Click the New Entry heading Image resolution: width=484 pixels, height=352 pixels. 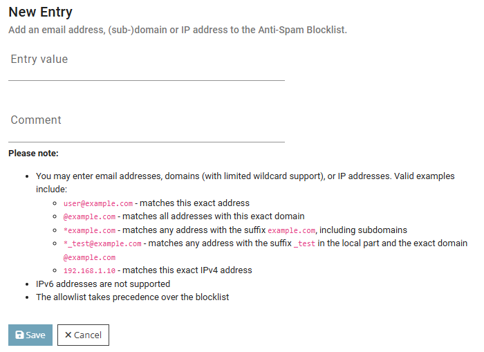(x=40, y=12)
